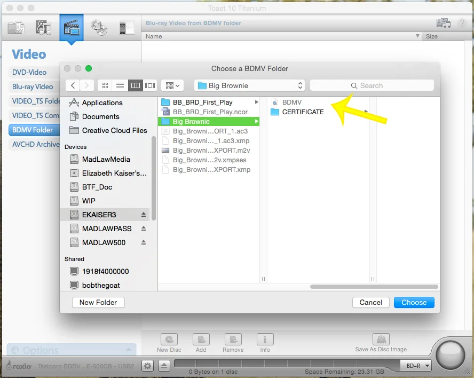Screen dimensions: 474x378
Task: Select shared computer bobthegoat
Action: point(101,286)
